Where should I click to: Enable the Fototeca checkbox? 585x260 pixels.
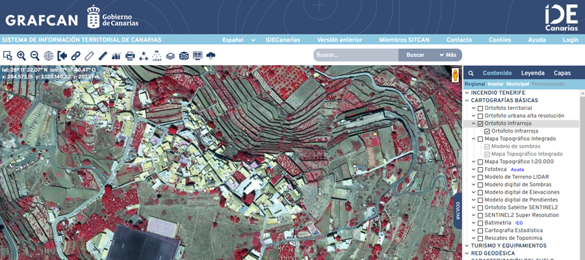[x=480, y=170]
